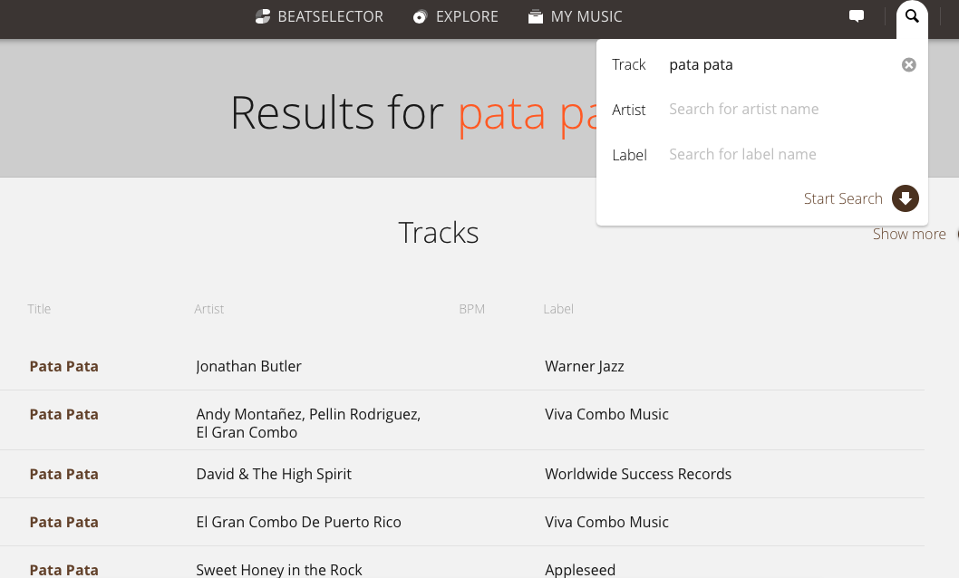Click the Worldwide Success Records label
The height and width of the screenshot is (578, 959).
[x=638, y=474]
